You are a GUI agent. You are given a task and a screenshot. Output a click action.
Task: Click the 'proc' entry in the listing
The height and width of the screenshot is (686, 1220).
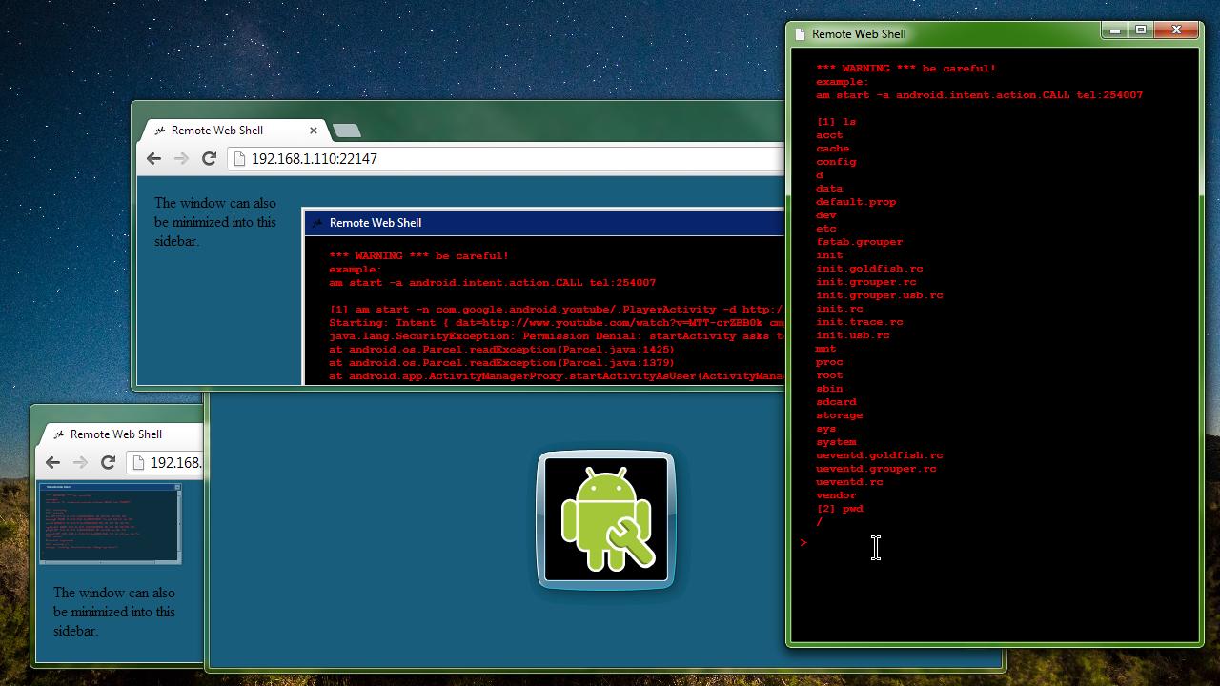tap(829, 362)
